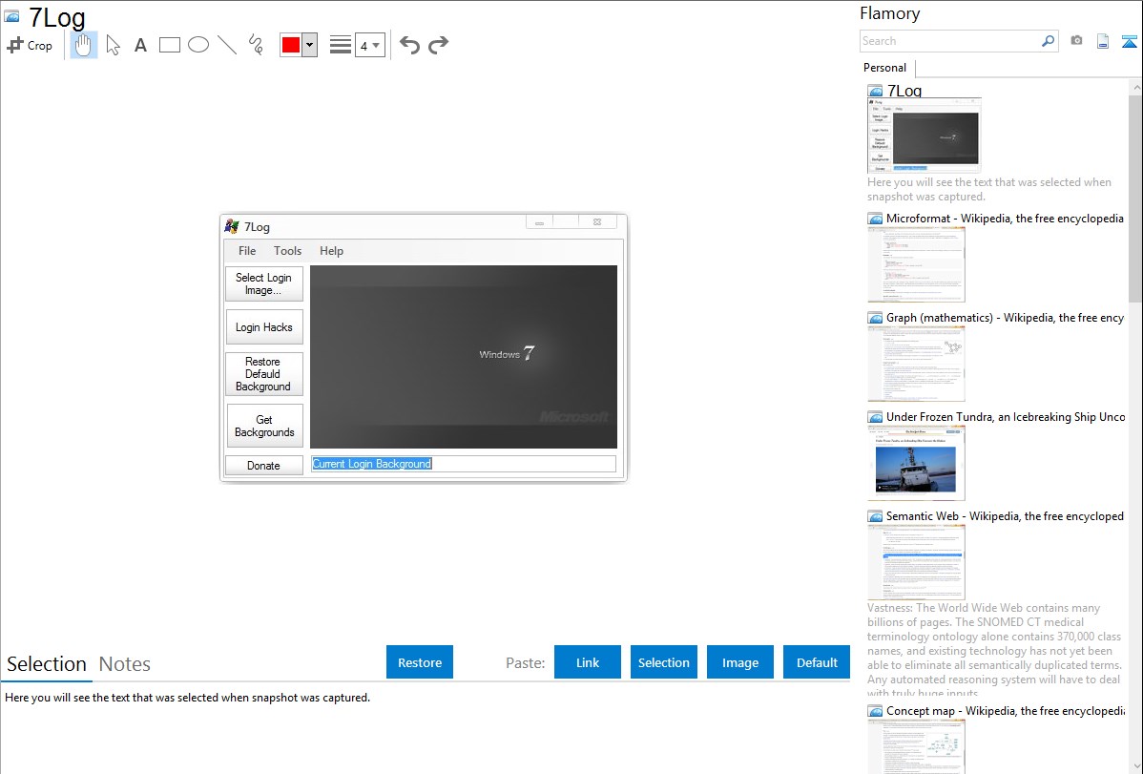Undo the last annotation
This screenshot has height=774, width=1143.
click(x=409, y=45)
